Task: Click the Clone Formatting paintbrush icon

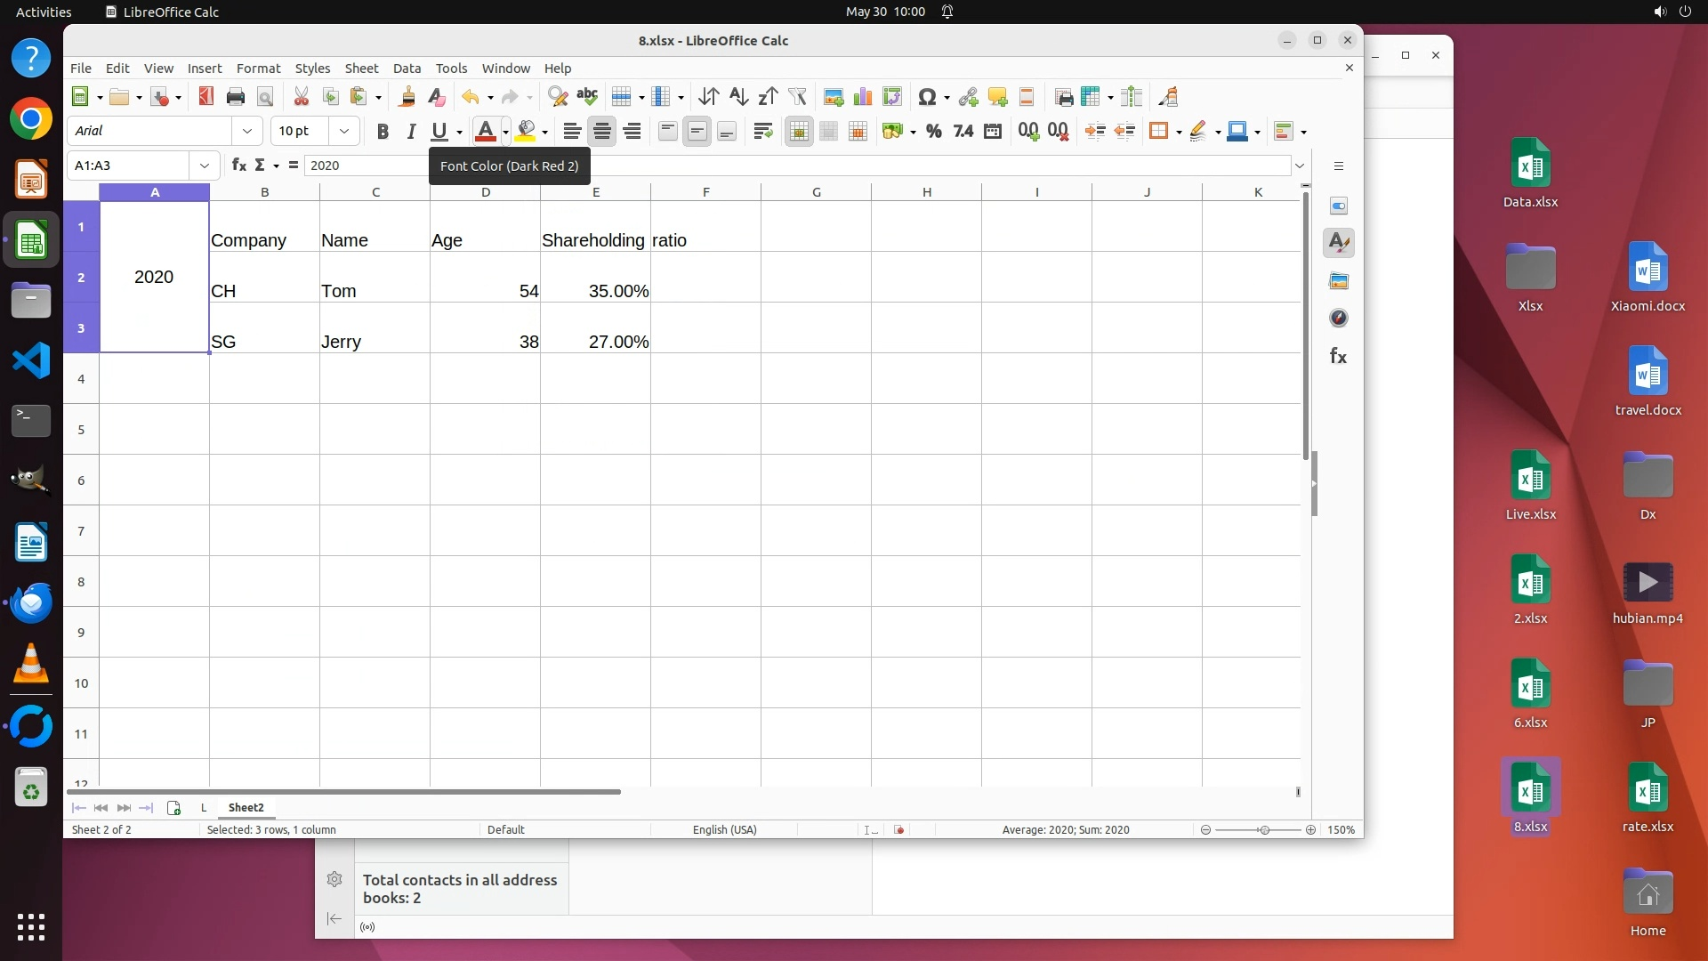Action: 407,97
